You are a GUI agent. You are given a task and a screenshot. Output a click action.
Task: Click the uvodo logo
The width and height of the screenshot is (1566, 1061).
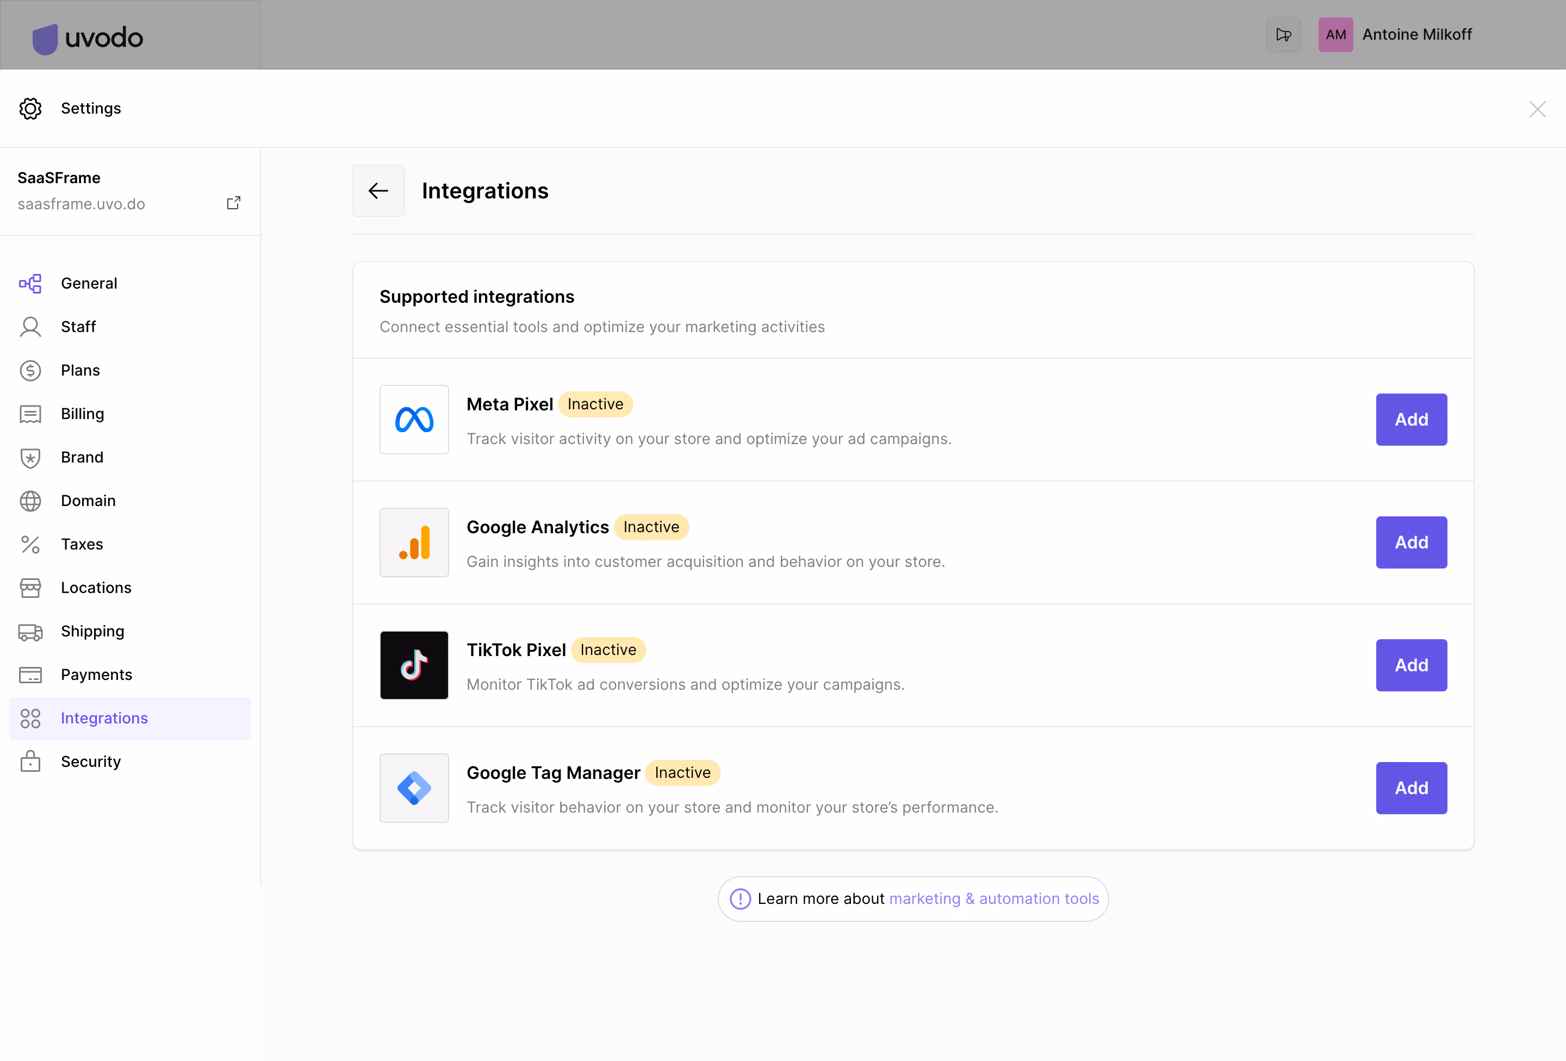pyautogui.click(x=88, y=39)
